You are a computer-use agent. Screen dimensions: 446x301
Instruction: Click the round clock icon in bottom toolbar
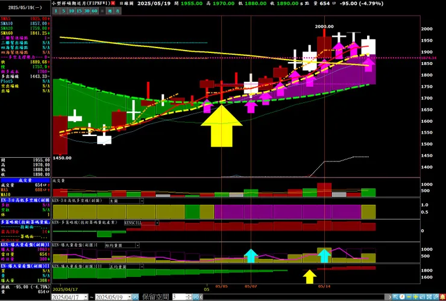pyautogui.click(x=402, y=297)
